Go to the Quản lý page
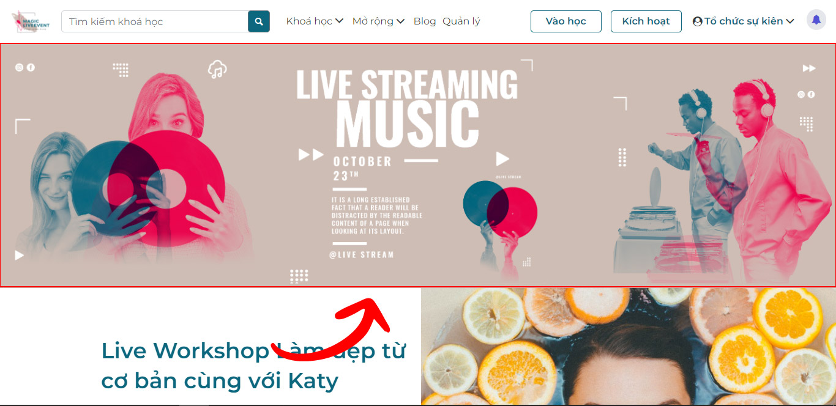The height and width of the screenshot is (406, 836). coord(461,21)
